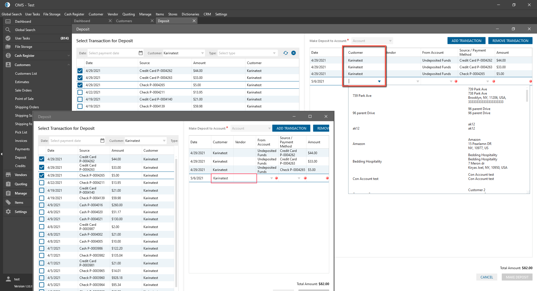Open User Tasks checkmark icon in sidebar
Viewport: 537px width, 291px height.
pos(8,38)
